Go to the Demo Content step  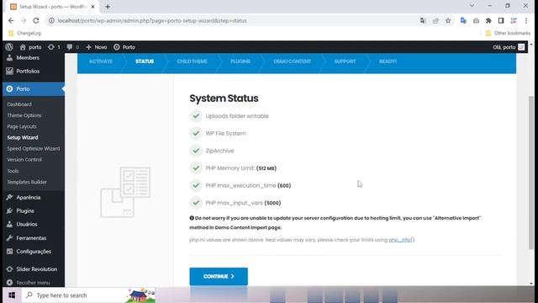click(292, 61)
